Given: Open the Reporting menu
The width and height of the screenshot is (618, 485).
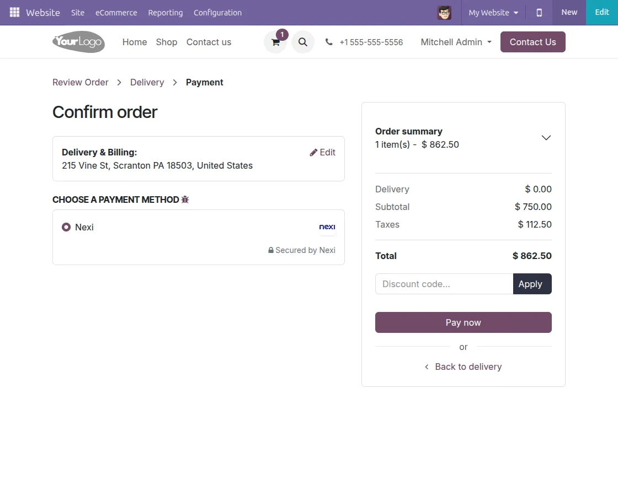Looking at the screenshot, I should tap(166, 12).
